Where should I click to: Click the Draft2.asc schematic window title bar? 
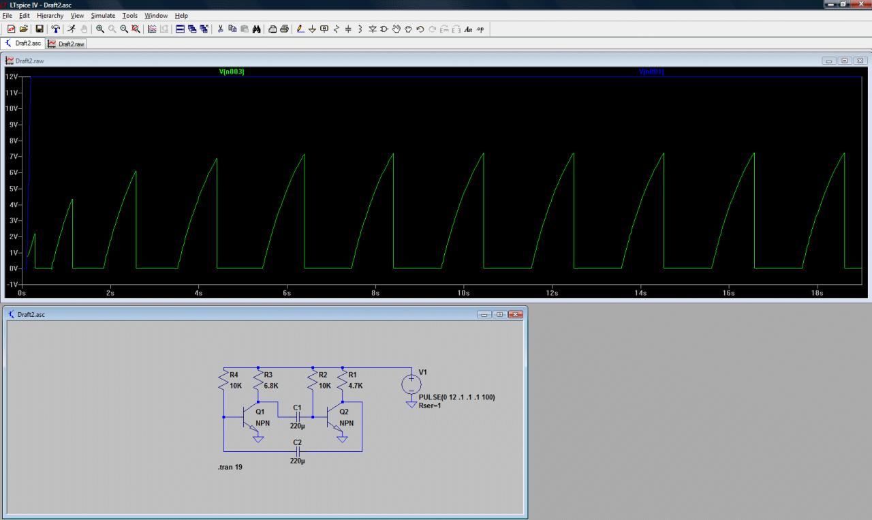click(x=238, y=314)
